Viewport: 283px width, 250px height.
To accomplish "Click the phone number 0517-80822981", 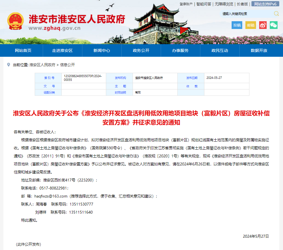I will click(53, 188).
